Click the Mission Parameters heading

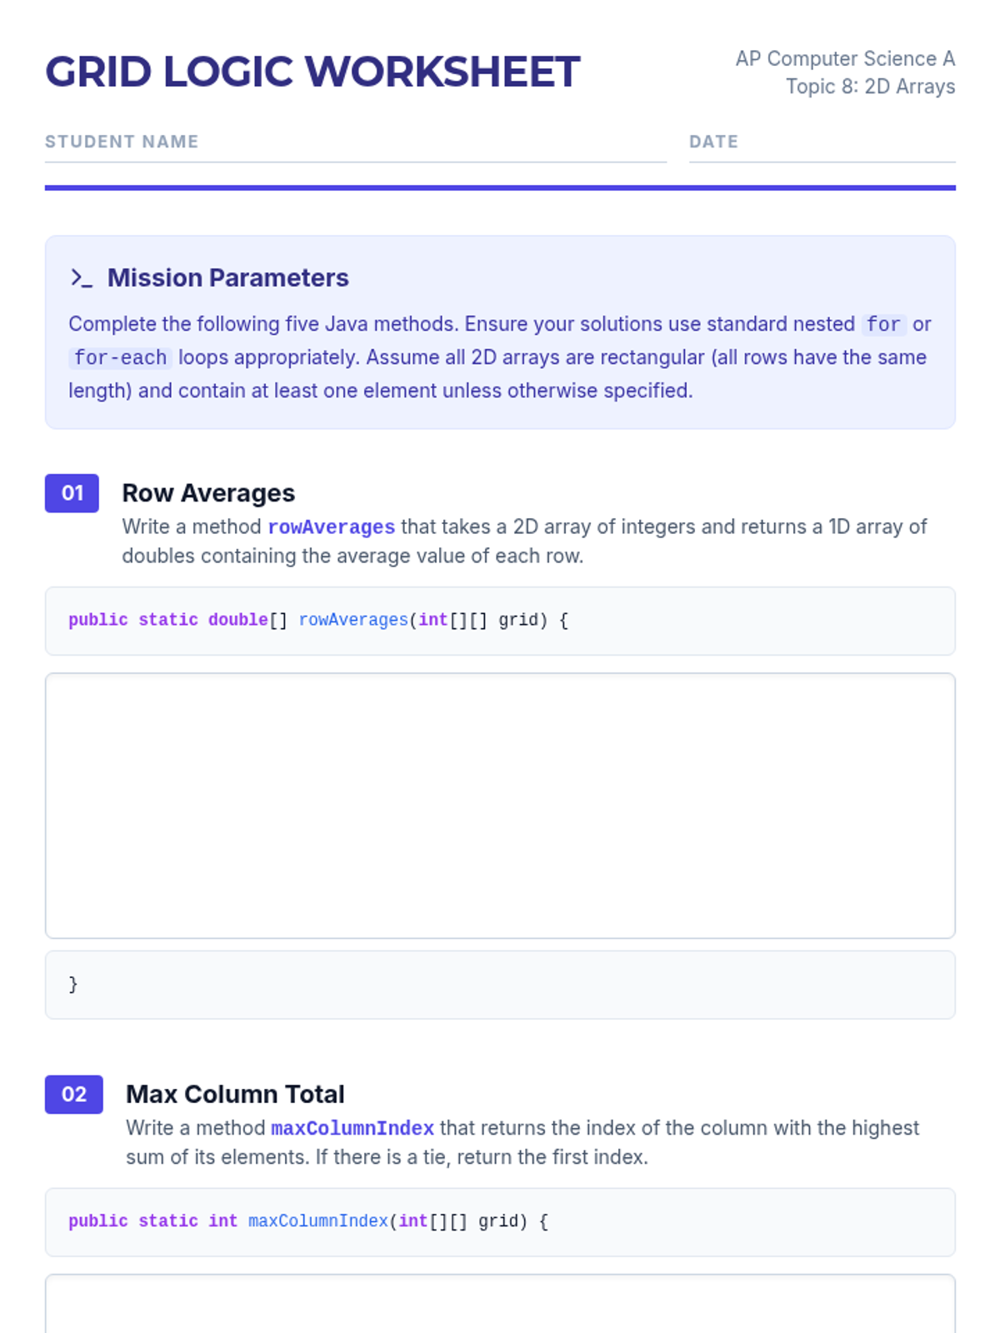(x=227, y=277)
